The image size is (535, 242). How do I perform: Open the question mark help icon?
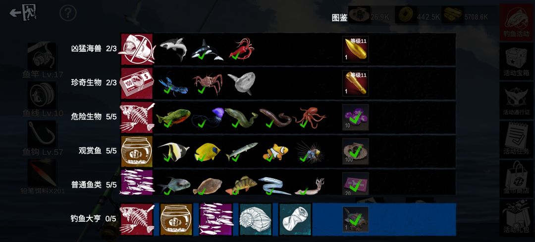(68, 13)
